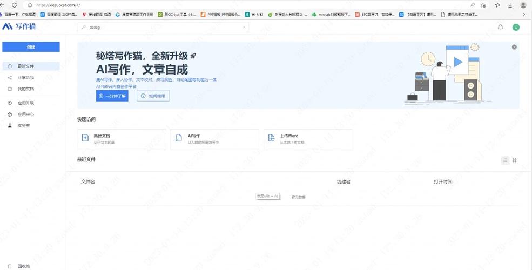Open 我的文档 in the sidebar
The image size is (532, 270).
pyautogui.click(x=31, y=89)
